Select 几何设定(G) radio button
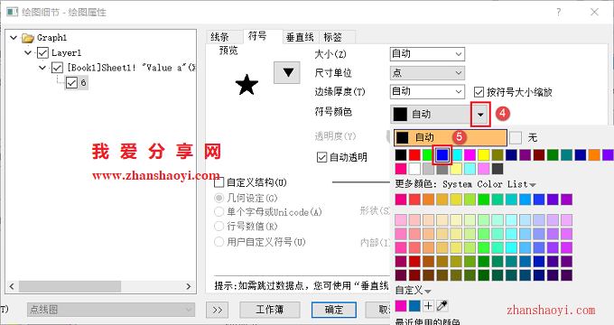The height and width of the screenshot is (325, 614). click(x=219, y=198)
